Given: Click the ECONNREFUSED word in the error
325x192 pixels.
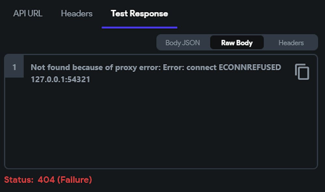Looking at the screenshot, I should click(250, 67).
